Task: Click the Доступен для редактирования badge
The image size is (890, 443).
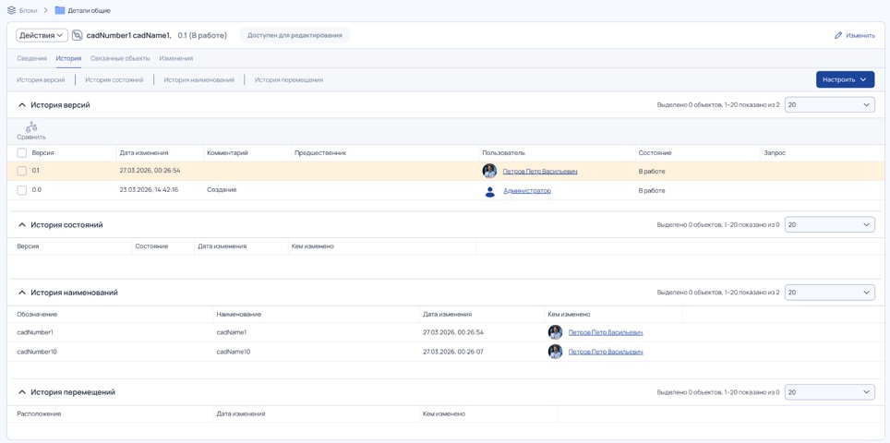Action: [295, 35]
